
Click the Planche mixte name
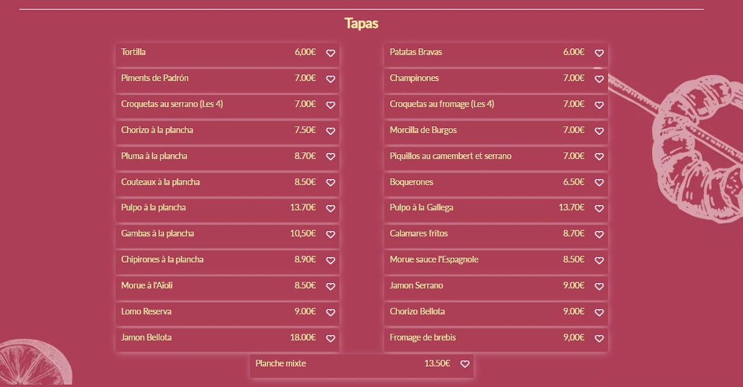point(280,363)
